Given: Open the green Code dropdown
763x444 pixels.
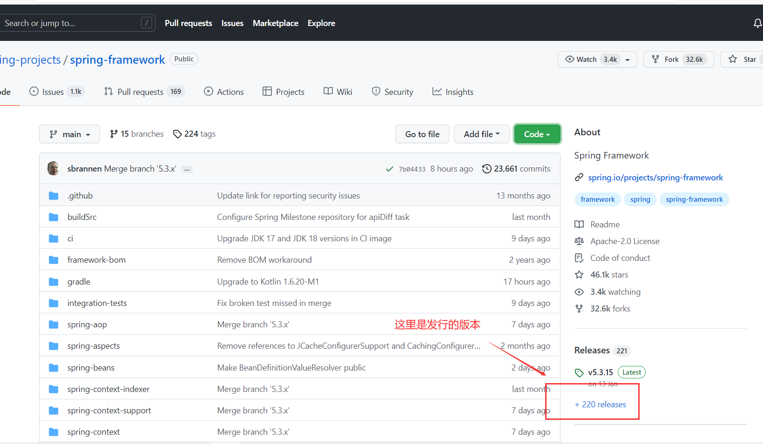Looking at the screenshot, I should [x=537, y=134].
